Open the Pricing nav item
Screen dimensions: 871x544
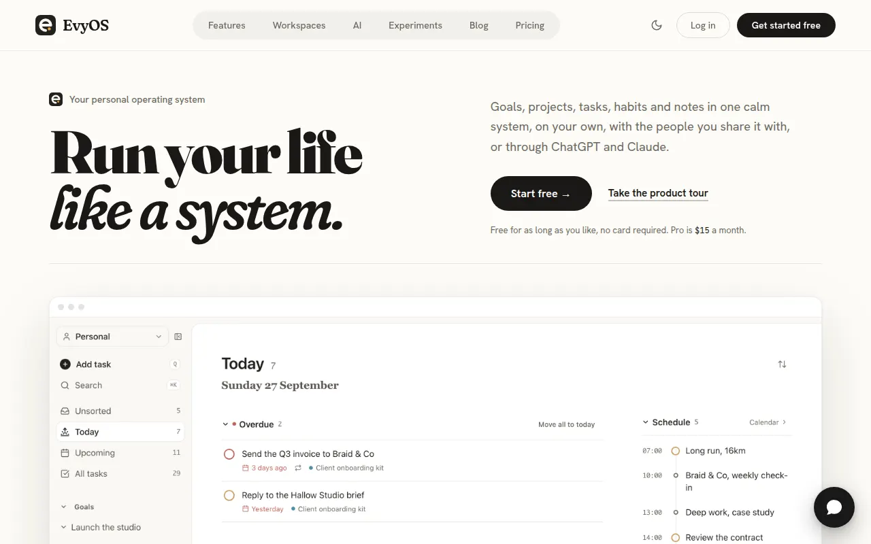pos(530,25)
